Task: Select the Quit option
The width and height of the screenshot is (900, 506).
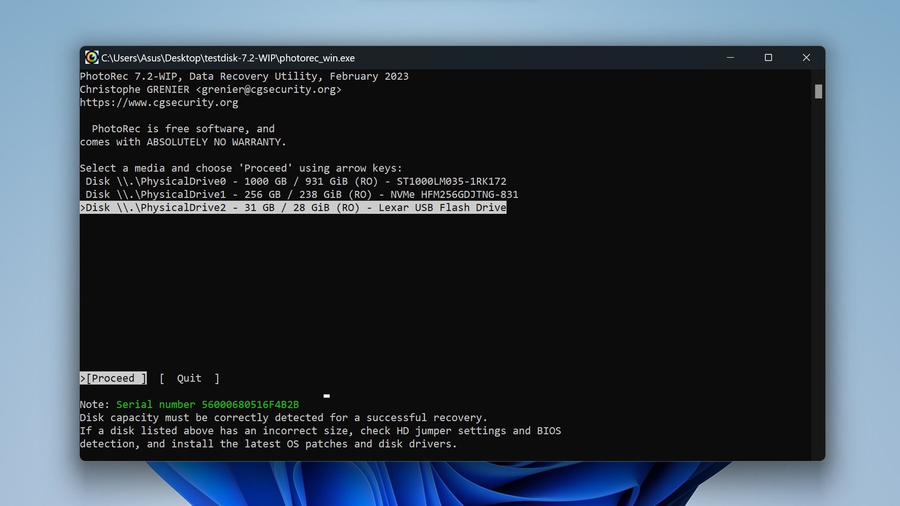Action: (189, 378)
